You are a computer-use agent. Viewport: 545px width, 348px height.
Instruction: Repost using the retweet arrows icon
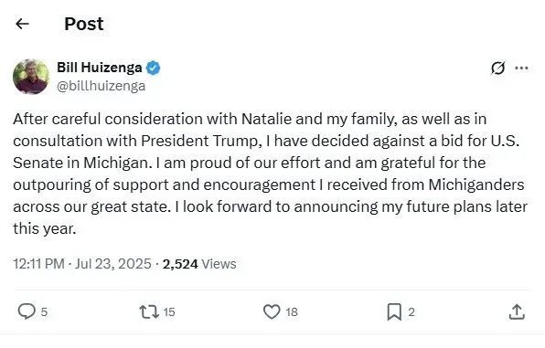pyautogui.click(x=149, y=311)
